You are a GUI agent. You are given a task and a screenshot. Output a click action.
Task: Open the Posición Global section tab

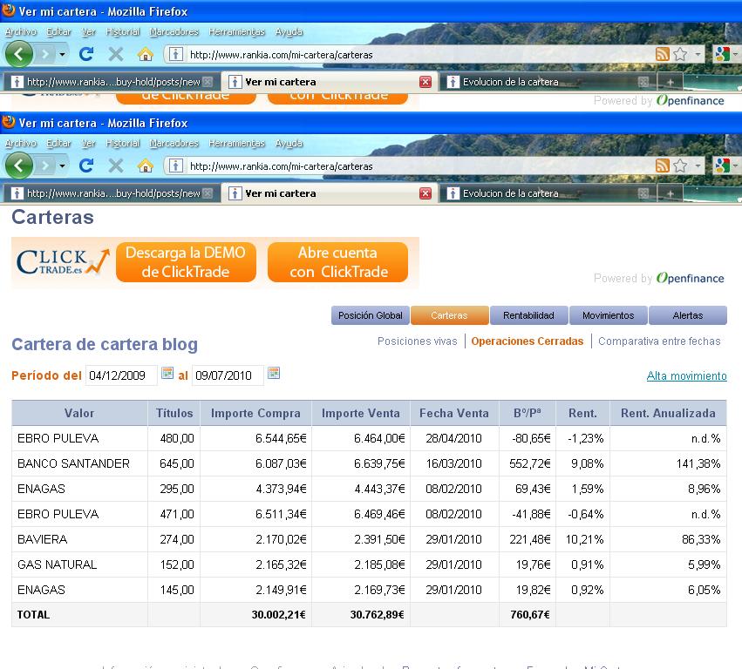[370, 315]
